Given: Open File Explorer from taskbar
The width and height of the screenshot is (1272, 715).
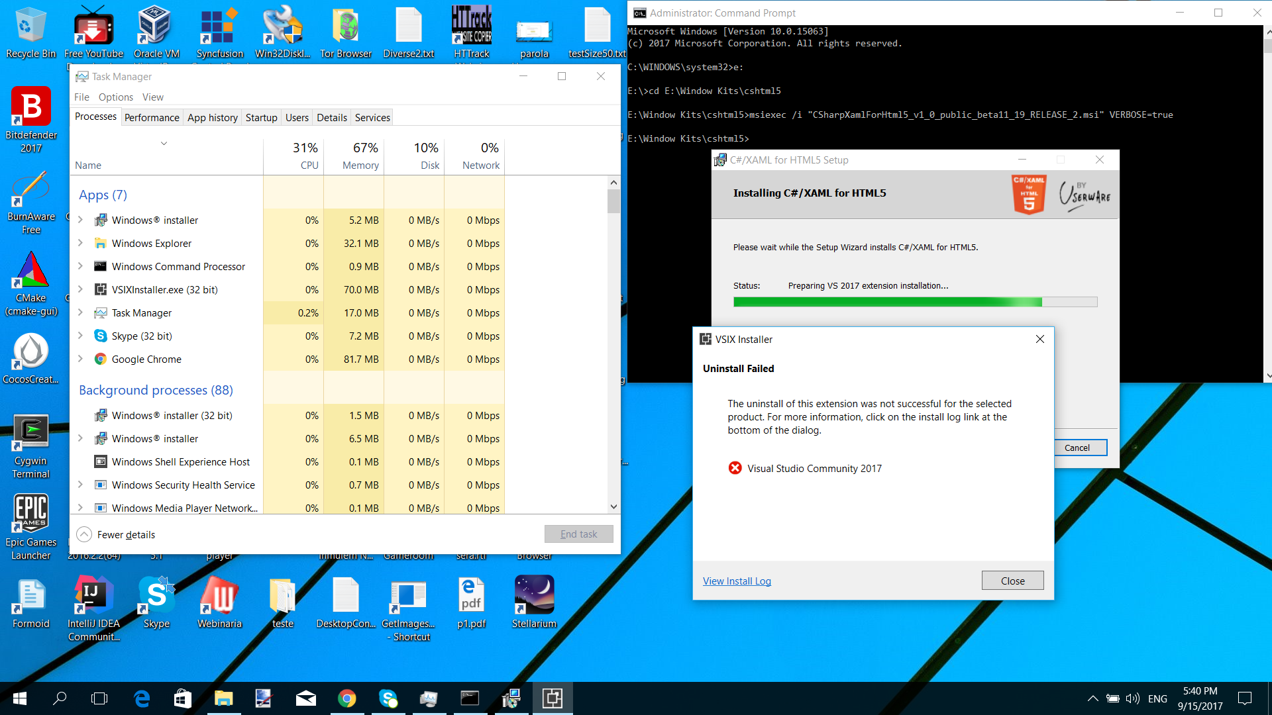Looking at the screenshot, I should 223,698.
